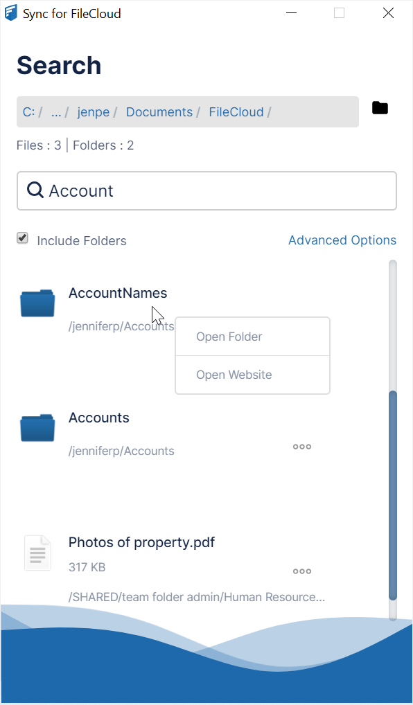Open the AccountNames folder icon
413x705 pixels.
coord(37,303)
